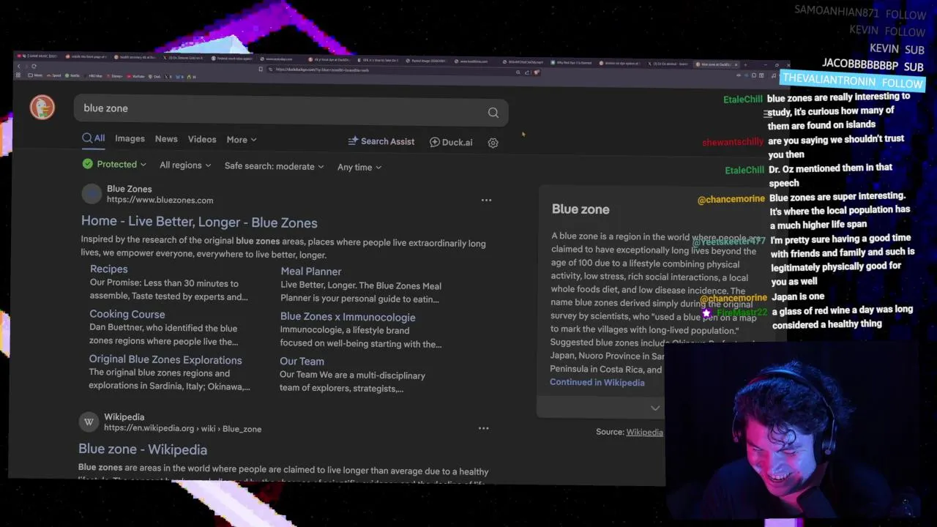Open the Protected privacy dropdown
937x527 pixels.
point(114,165)
